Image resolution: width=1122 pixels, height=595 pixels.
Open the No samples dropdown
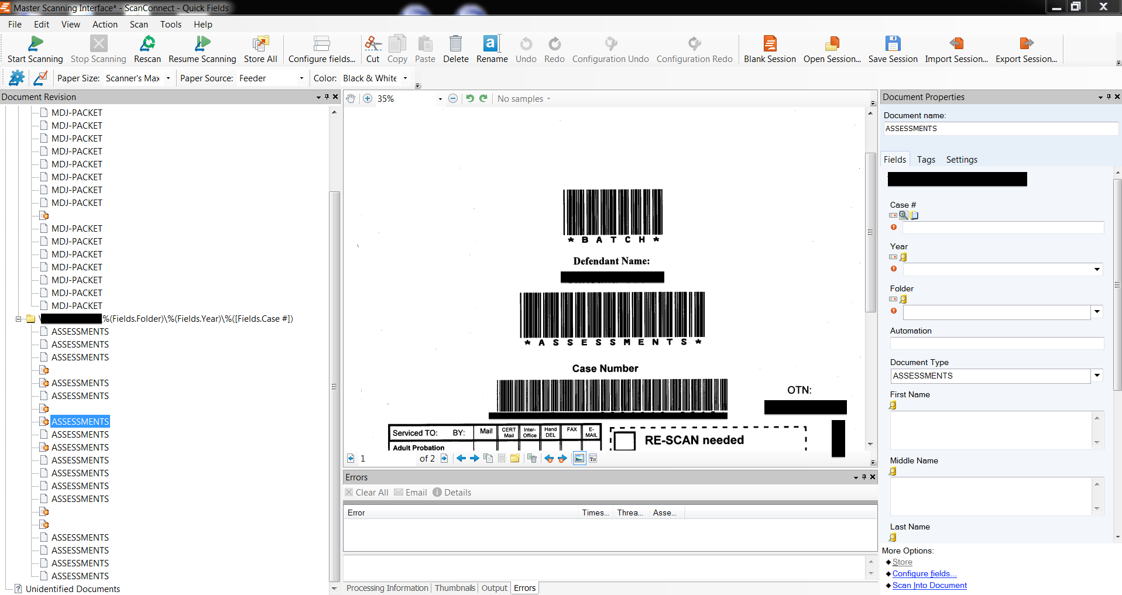524,99
